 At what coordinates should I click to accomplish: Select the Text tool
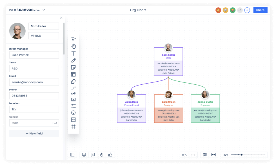[74, 53]
